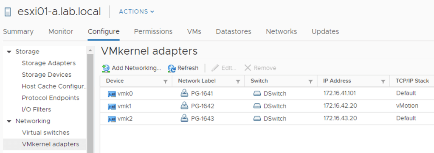The width and height of the screenshot is (434, 153).
Task: Sort by the Switch column header
Action: pyautogui.click(x=259, y=81)
